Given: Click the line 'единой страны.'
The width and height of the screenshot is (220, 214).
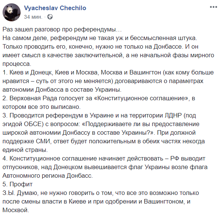Looking at the screenshot, I should click(x=25, y=150).
